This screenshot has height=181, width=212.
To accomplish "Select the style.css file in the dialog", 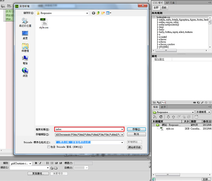I will (44, 24).
